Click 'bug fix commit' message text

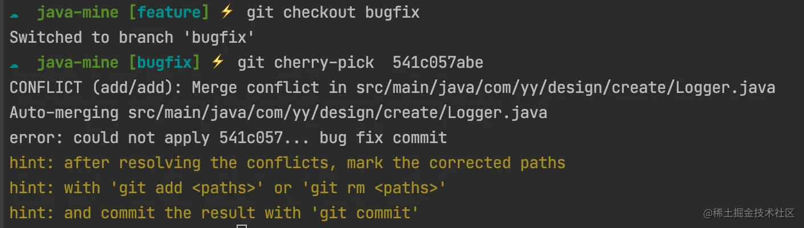pyautogui.click(x=383, y=138)
